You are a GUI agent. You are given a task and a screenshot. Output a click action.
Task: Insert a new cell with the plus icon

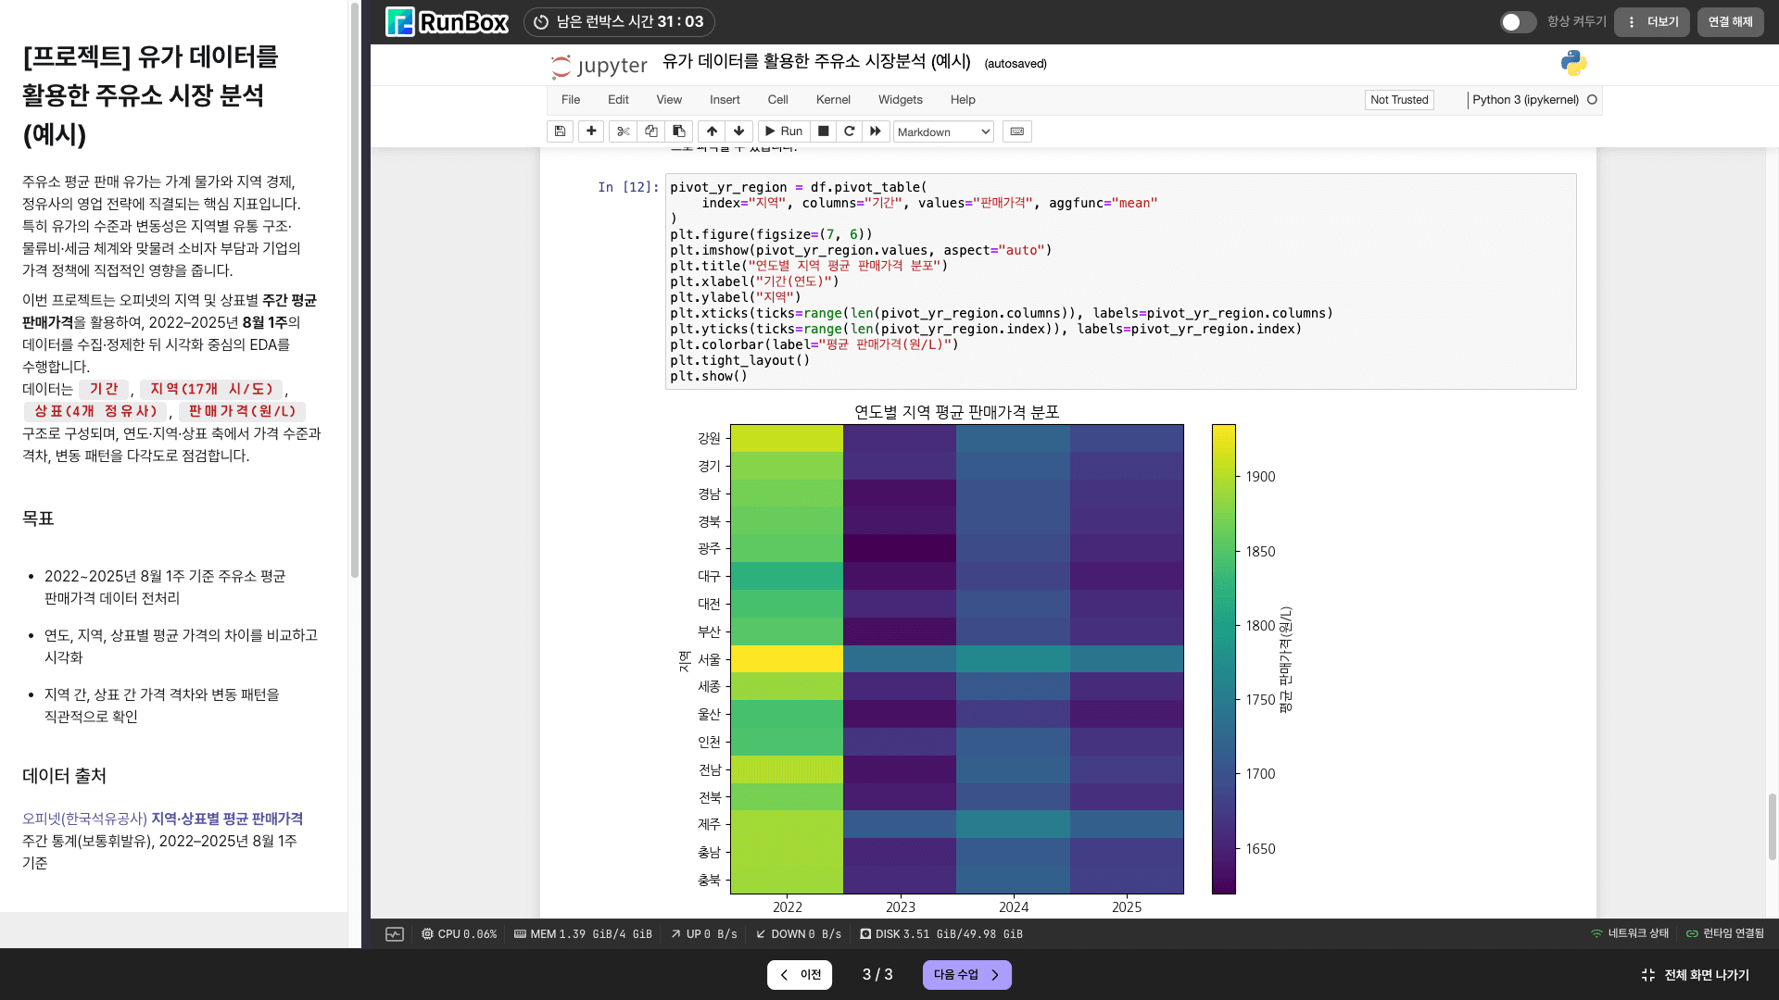[x=591, y=131]
